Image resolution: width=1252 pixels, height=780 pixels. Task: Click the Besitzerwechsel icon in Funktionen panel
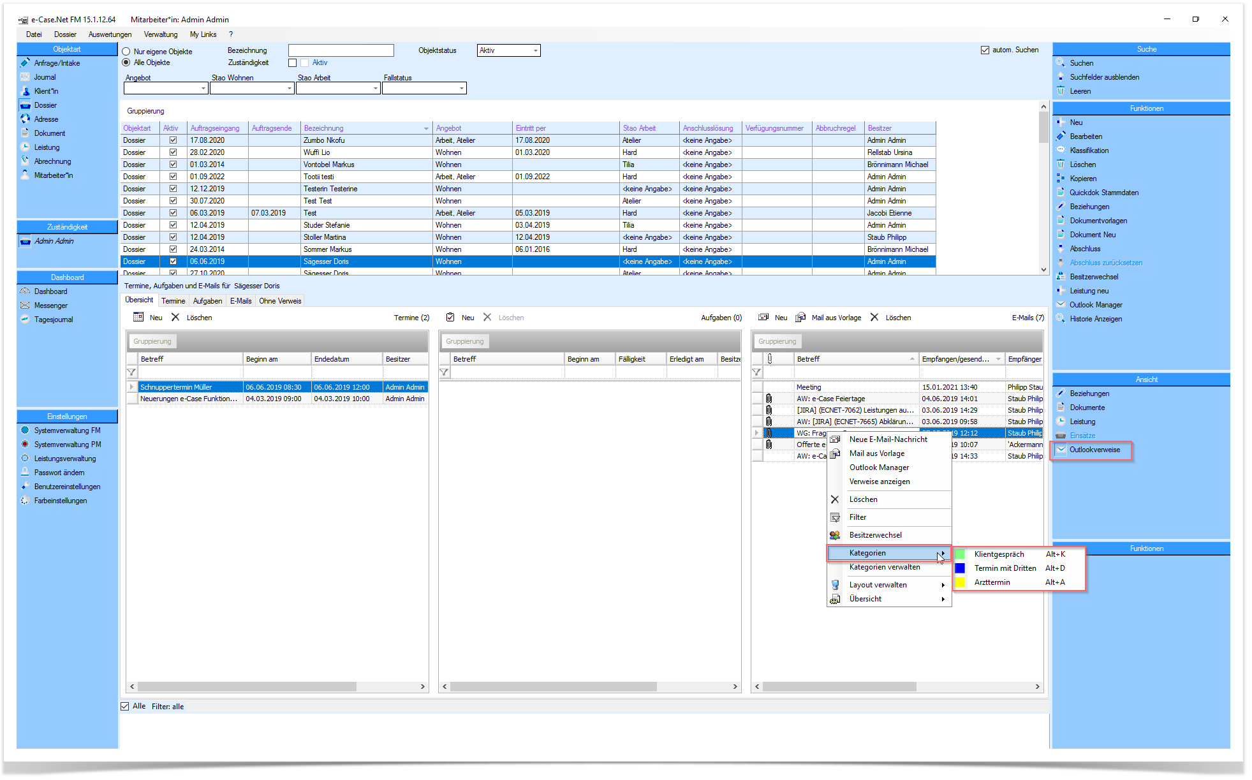pos(1061,277)
